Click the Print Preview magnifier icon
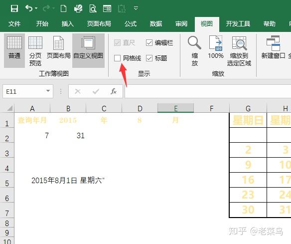Image resolution: width=291 pixels, height=244 pixels. (x=93, y=8)
